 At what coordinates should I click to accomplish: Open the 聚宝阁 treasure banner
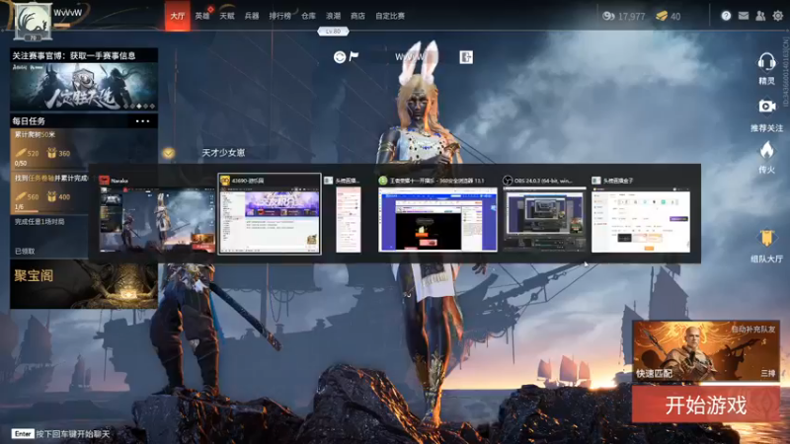click(84, 284)
